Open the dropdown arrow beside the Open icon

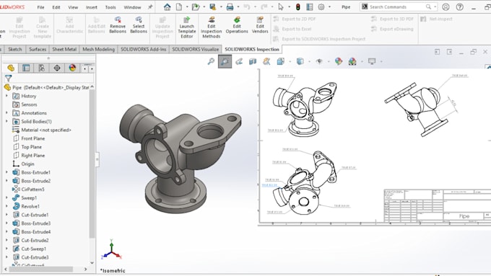point(204,7)
